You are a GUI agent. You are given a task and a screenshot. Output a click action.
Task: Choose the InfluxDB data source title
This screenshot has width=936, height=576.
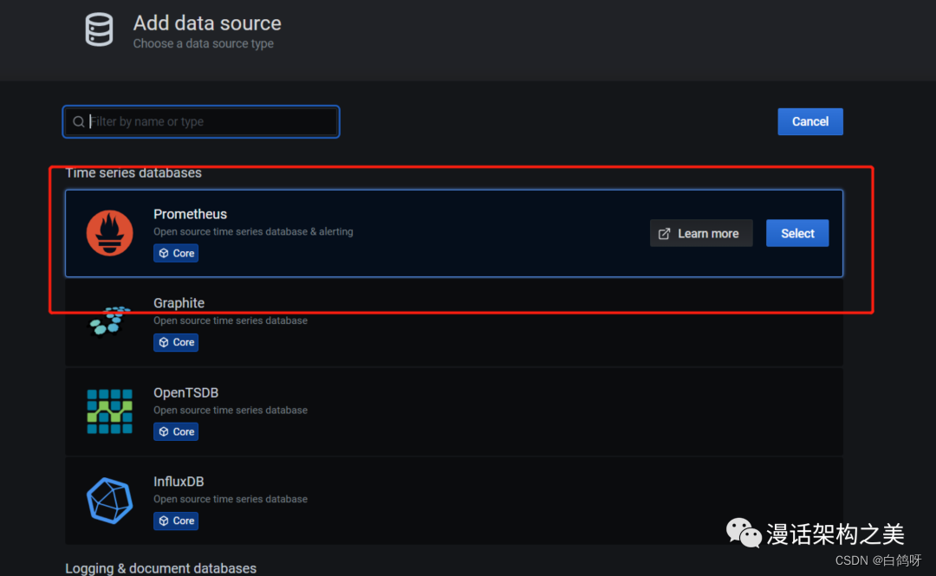click(x=179, y=481)
